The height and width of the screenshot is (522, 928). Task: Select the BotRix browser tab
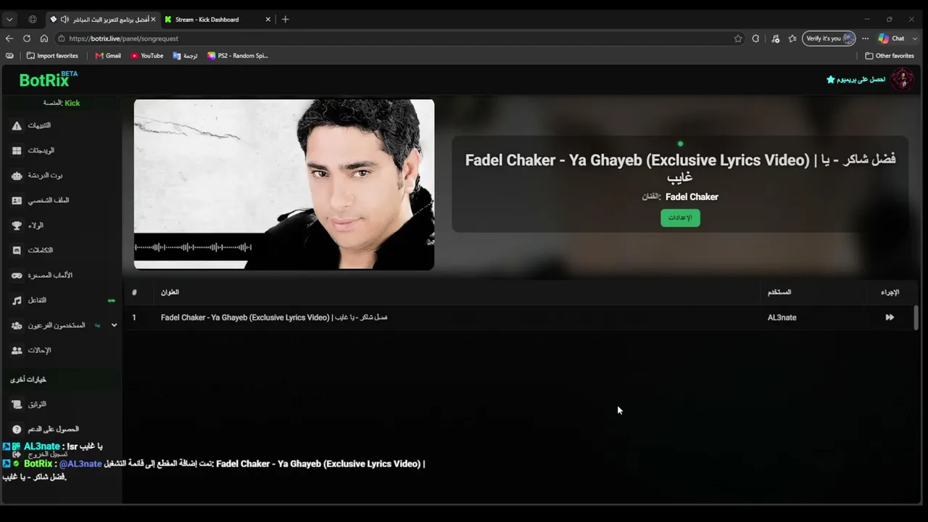coord(103,20)
